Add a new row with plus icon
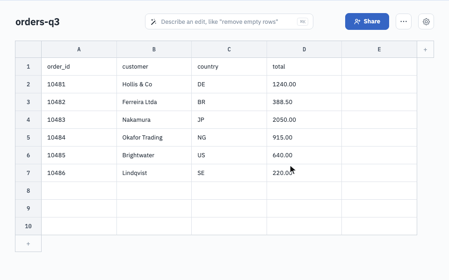449x280 pixels. 28,244
